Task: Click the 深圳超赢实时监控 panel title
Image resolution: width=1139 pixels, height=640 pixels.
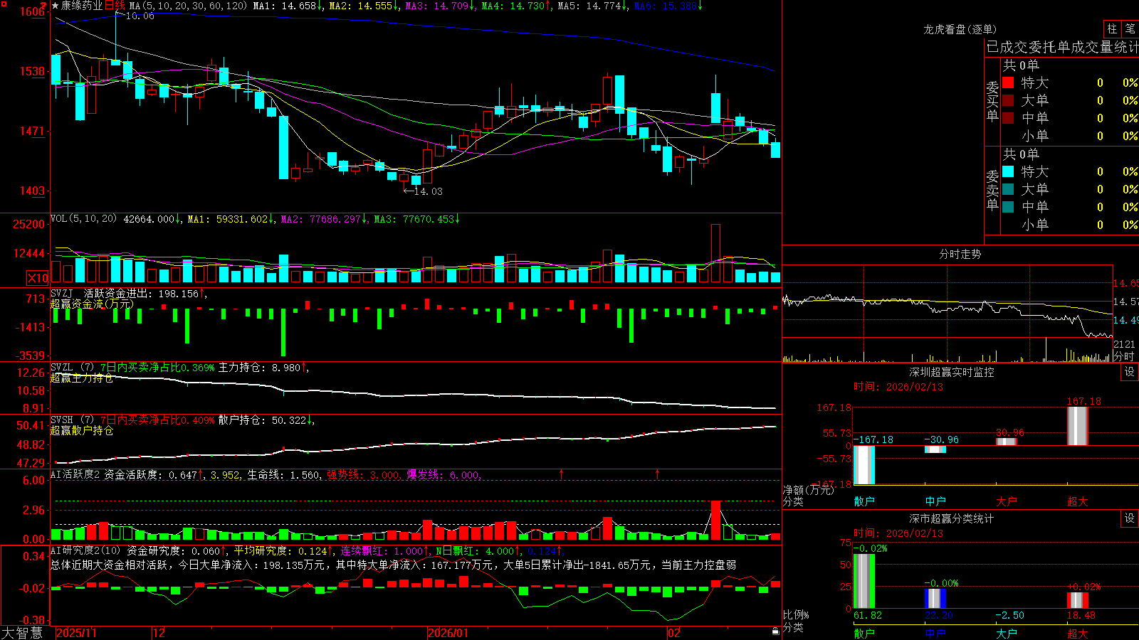Action: point(952,372)
